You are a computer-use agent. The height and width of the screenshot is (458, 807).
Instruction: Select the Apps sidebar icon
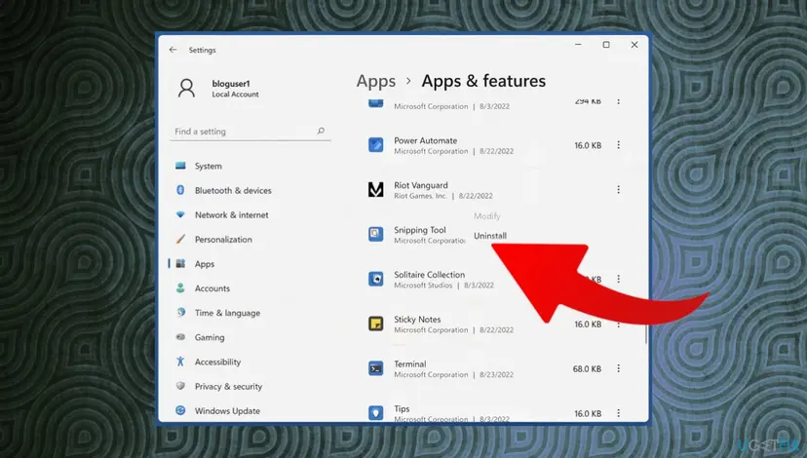[180, 263]
